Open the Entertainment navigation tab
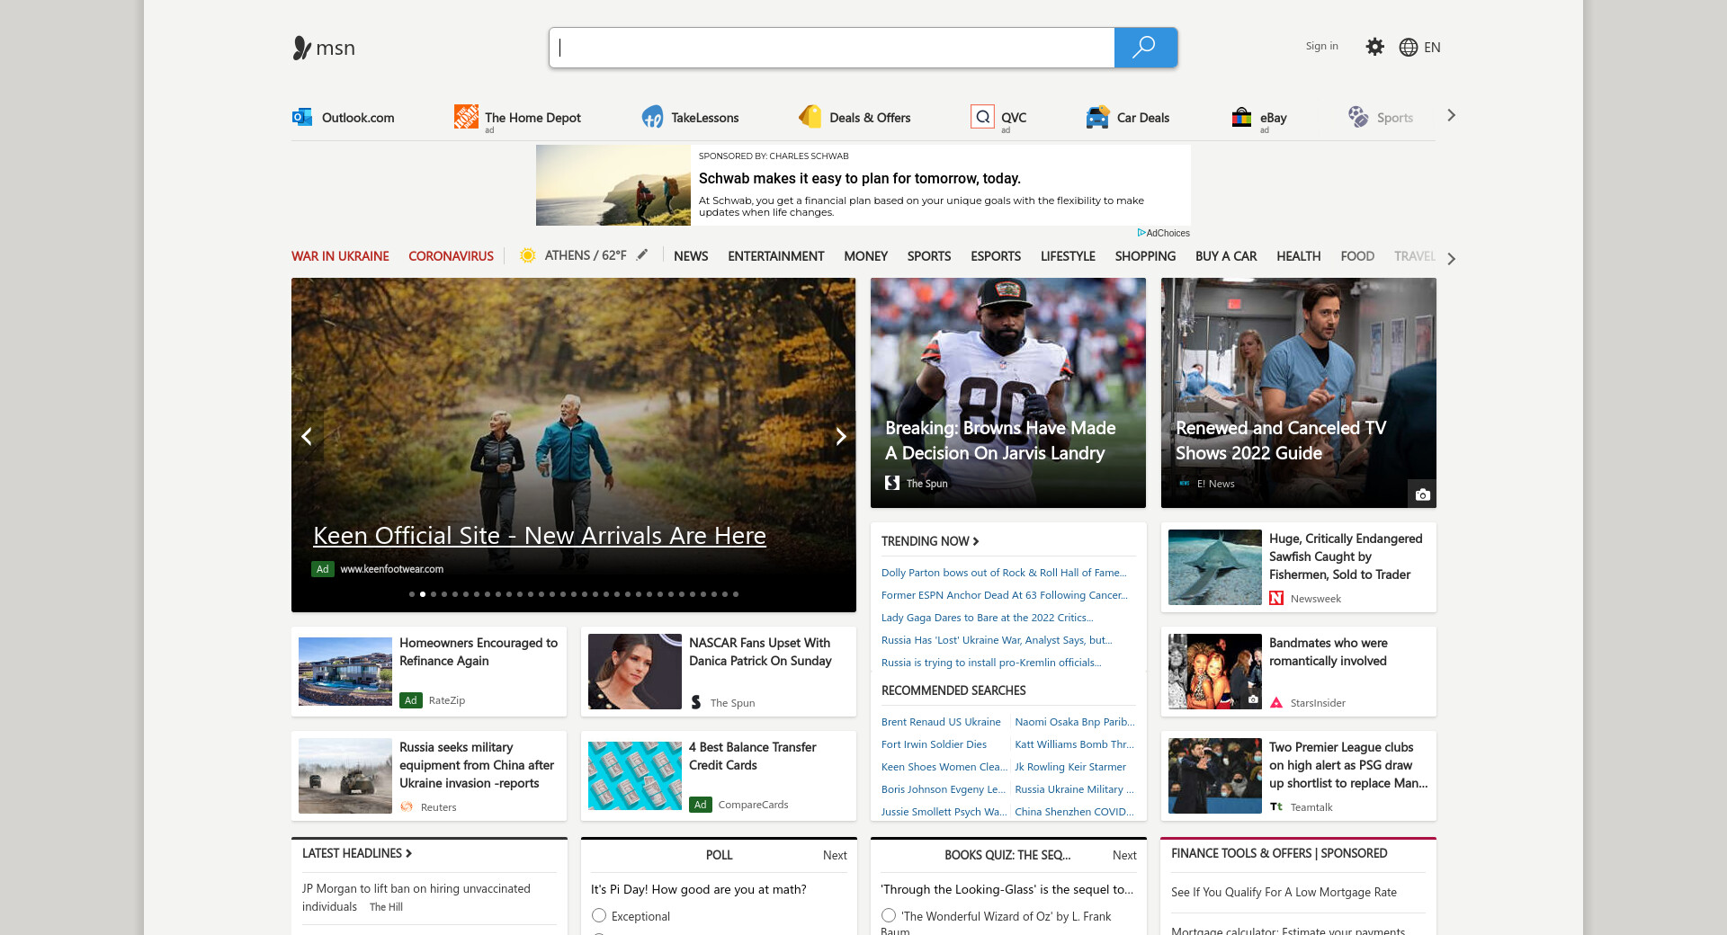 (775, 256)
